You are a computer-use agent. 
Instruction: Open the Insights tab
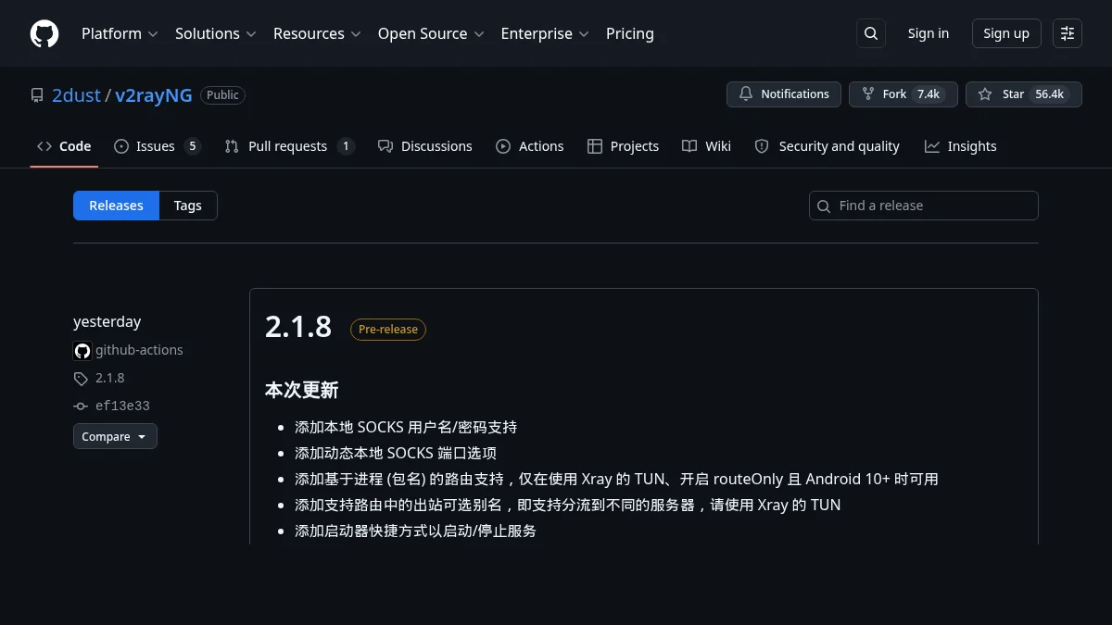pos(961,146)
